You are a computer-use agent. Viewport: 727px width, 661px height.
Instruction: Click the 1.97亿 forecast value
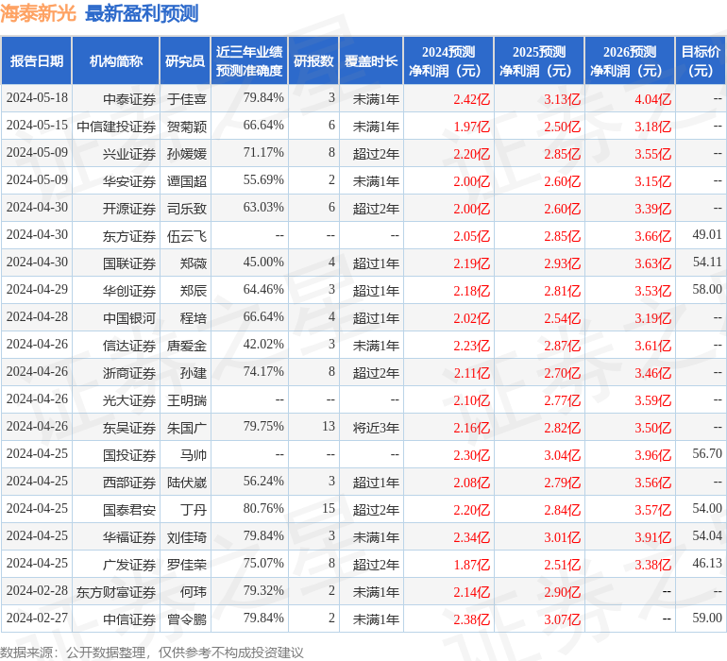(x=471, y=127)
